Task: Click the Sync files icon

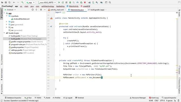Action: 9,3
